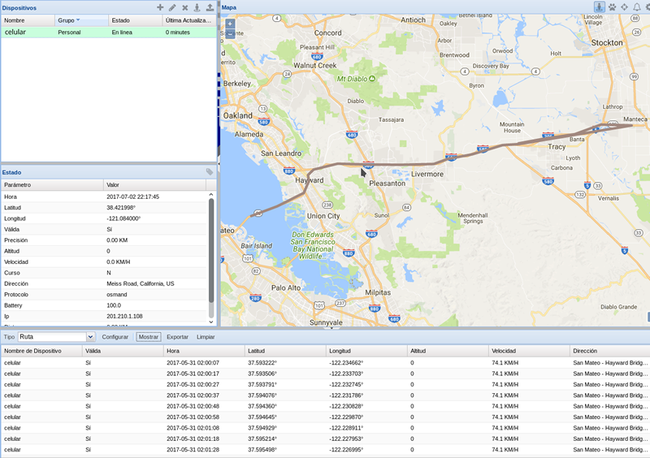Collapse the bottom report panel splitter arrow
Screen dimensions: 650x458
click(x=331, y=328)
